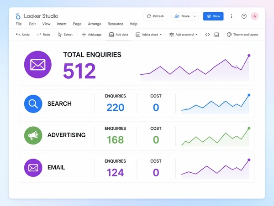The width and height of the screenshot is (274, 206).
Task: Open the Help menu
Action: click(133, 24)
